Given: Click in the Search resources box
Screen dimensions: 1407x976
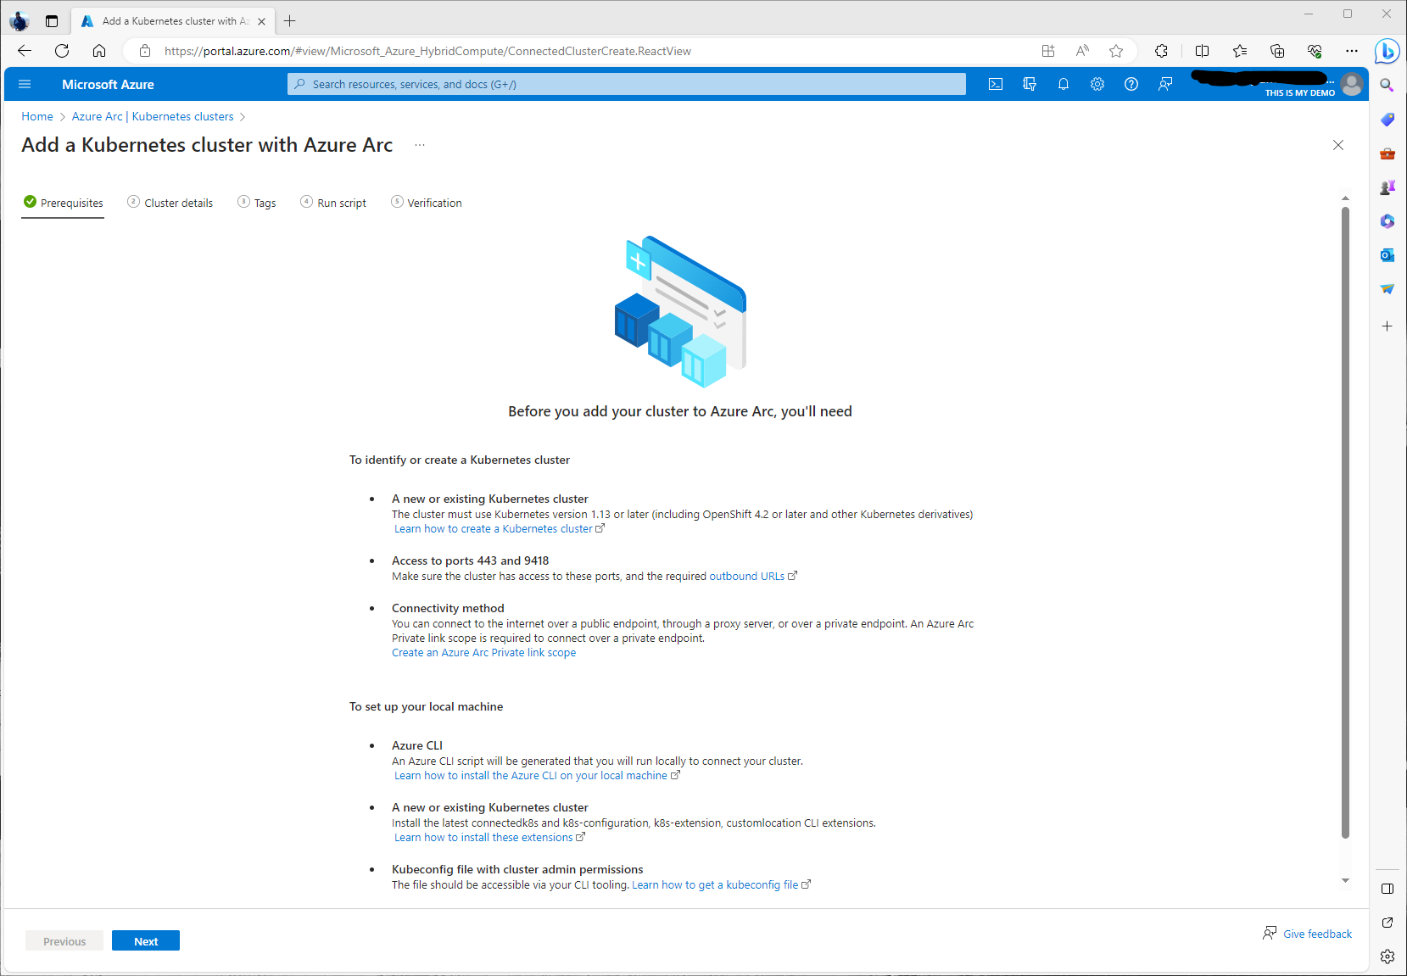Looking at the screenshot, I should (628, 84).
